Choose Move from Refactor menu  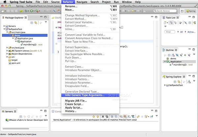pyautogui.click(x=90, y=10)
